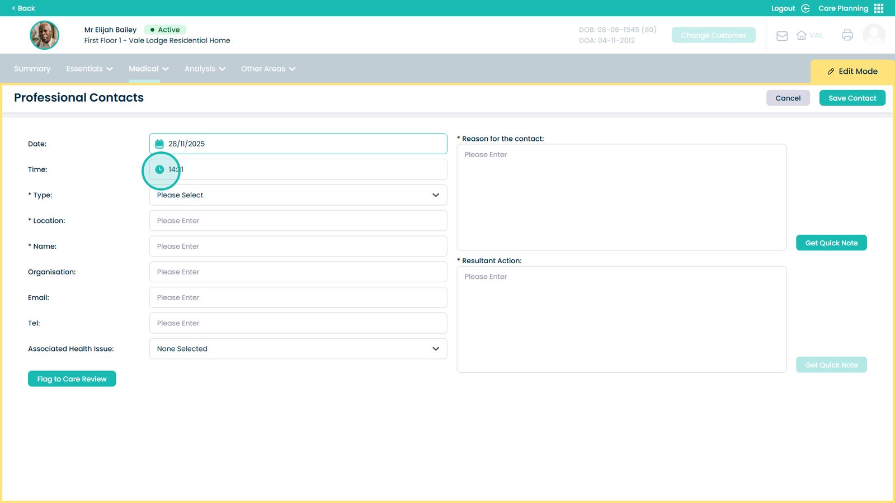Click the printer icon
Screen dimensions: 895x503
pos(847,35)
